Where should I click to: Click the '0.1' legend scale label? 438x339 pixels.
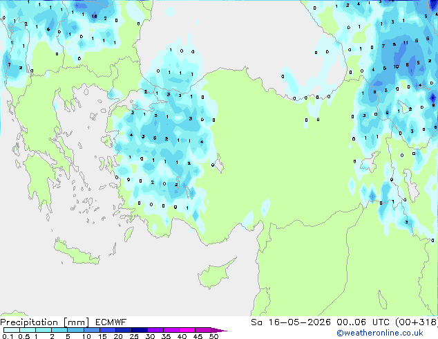[8, 336]
